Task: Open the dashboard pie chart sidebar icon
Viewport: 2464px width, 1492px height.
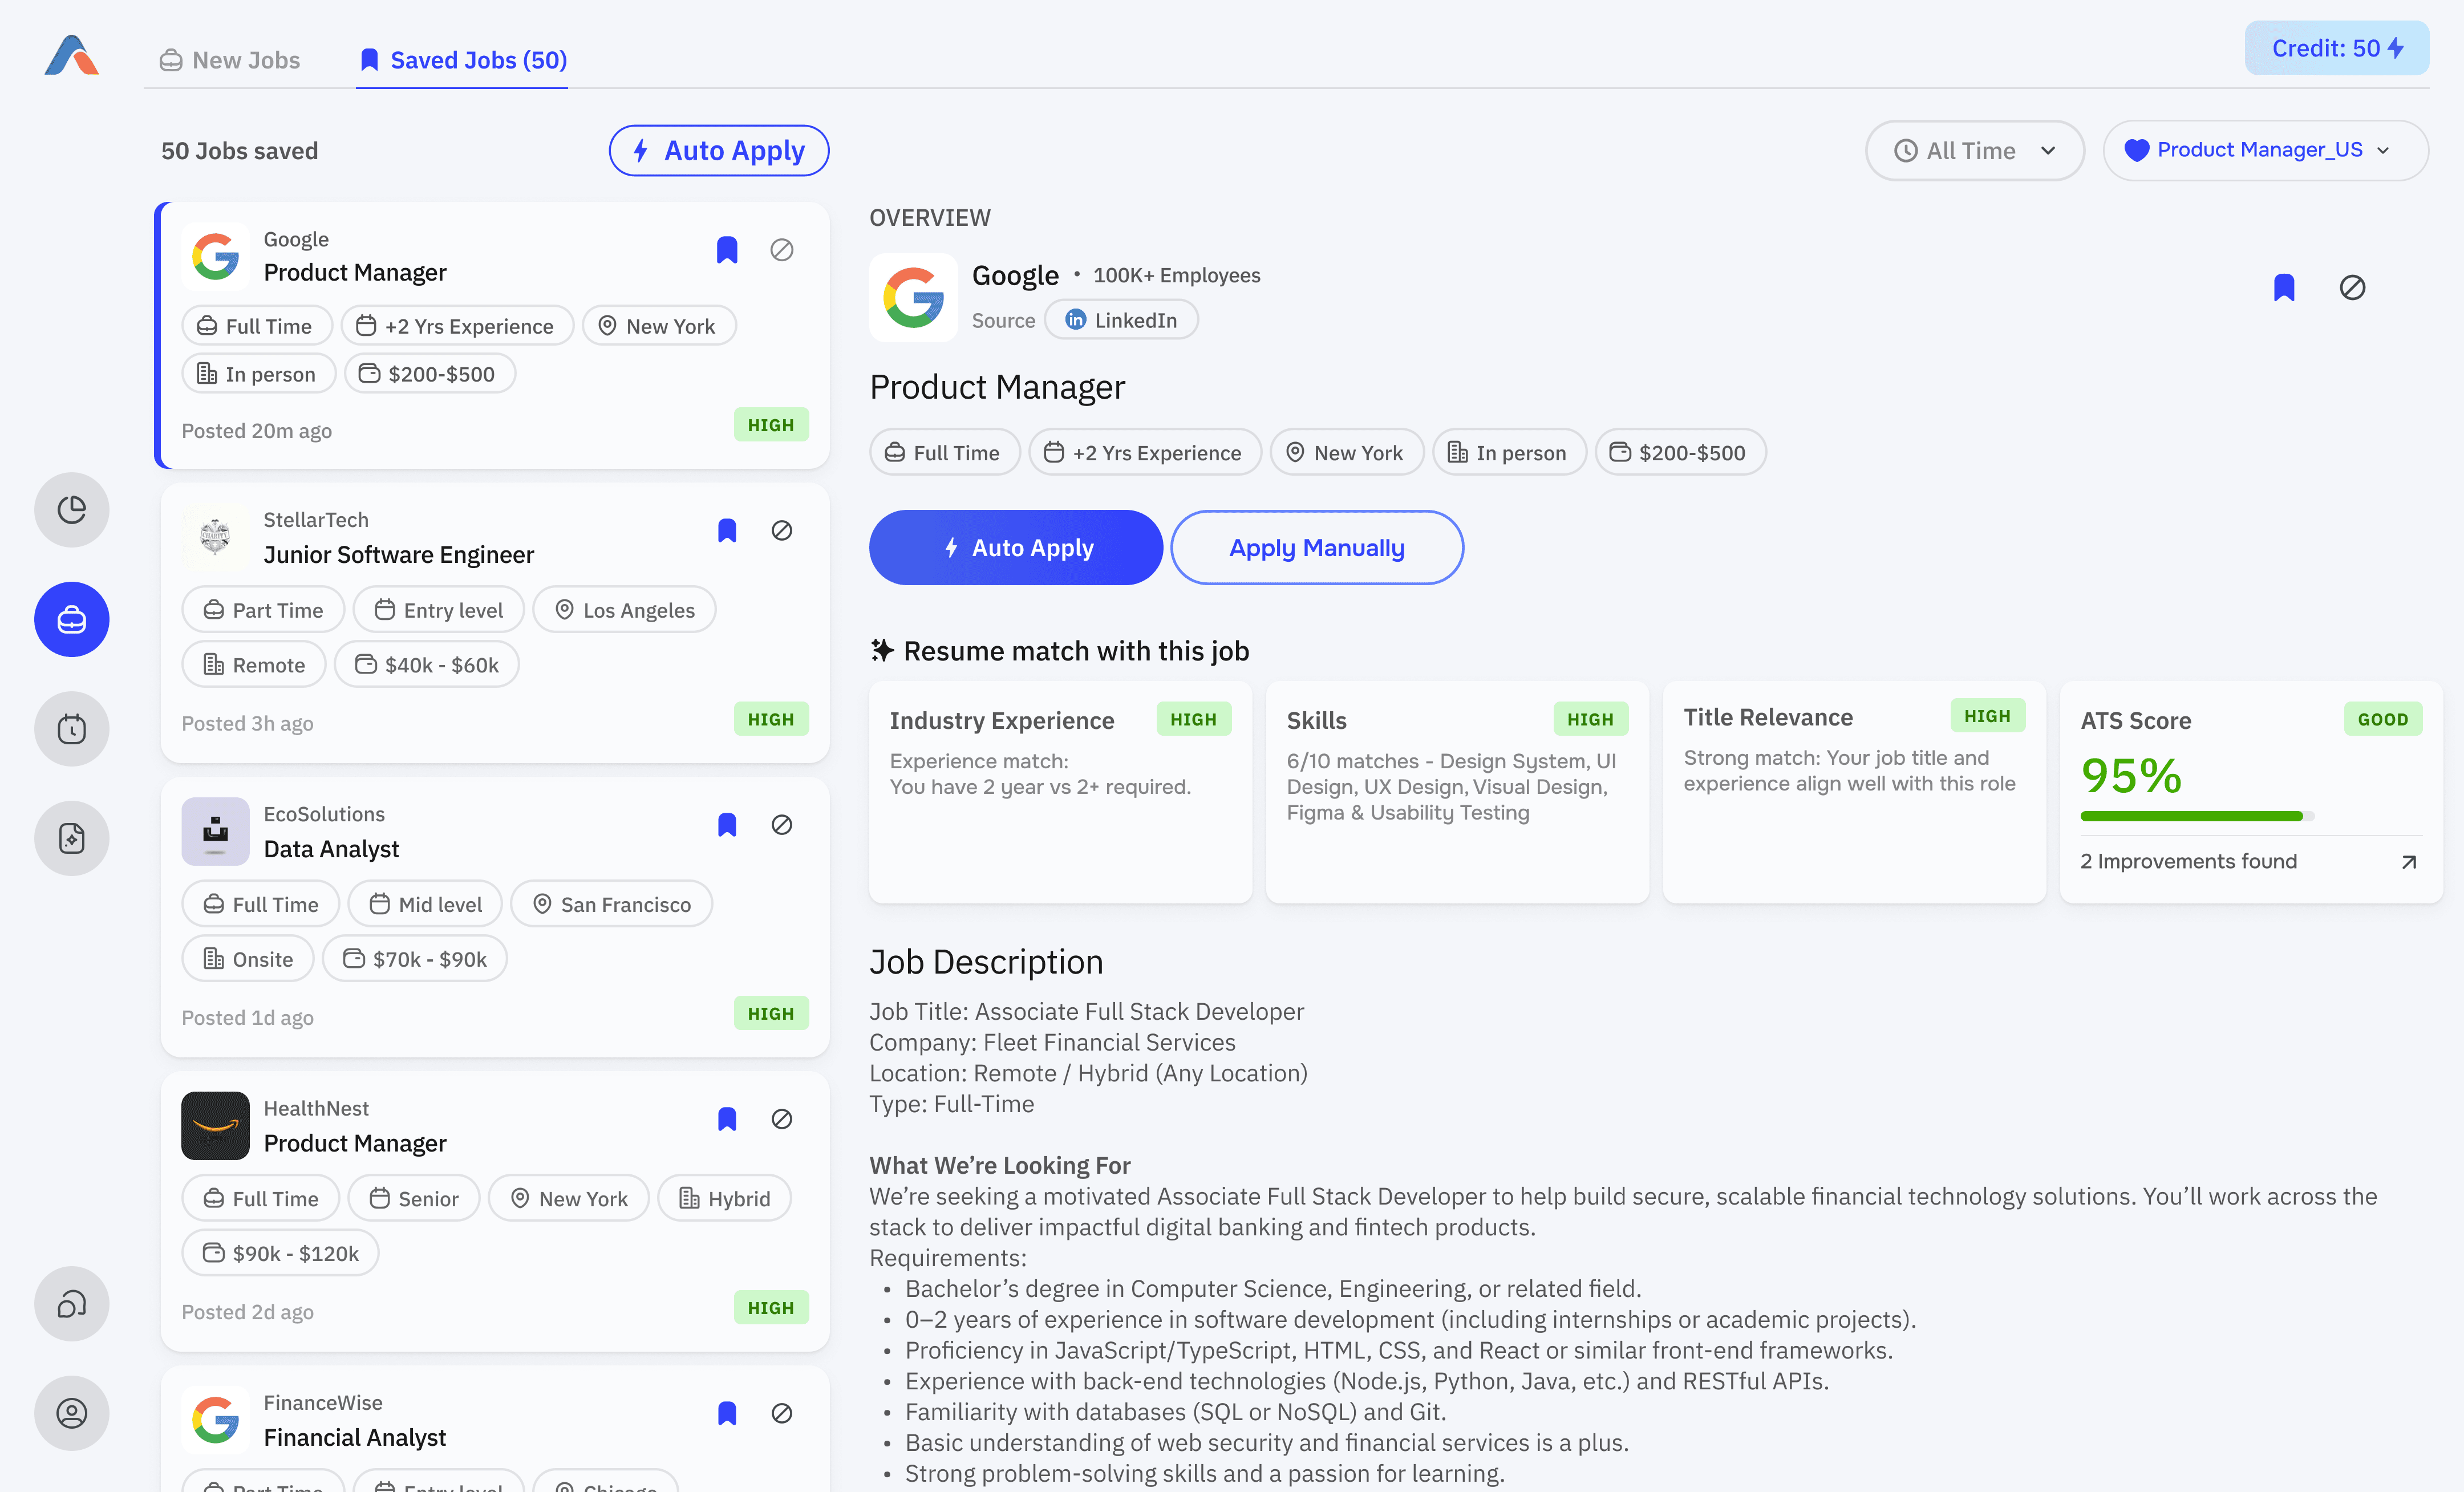Action: (x=71, y=509)
